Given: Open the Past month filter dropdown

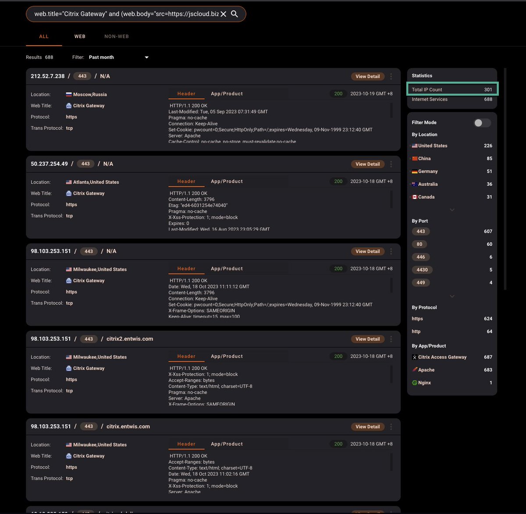Looking at the screenshot, I should coord(119,57).
